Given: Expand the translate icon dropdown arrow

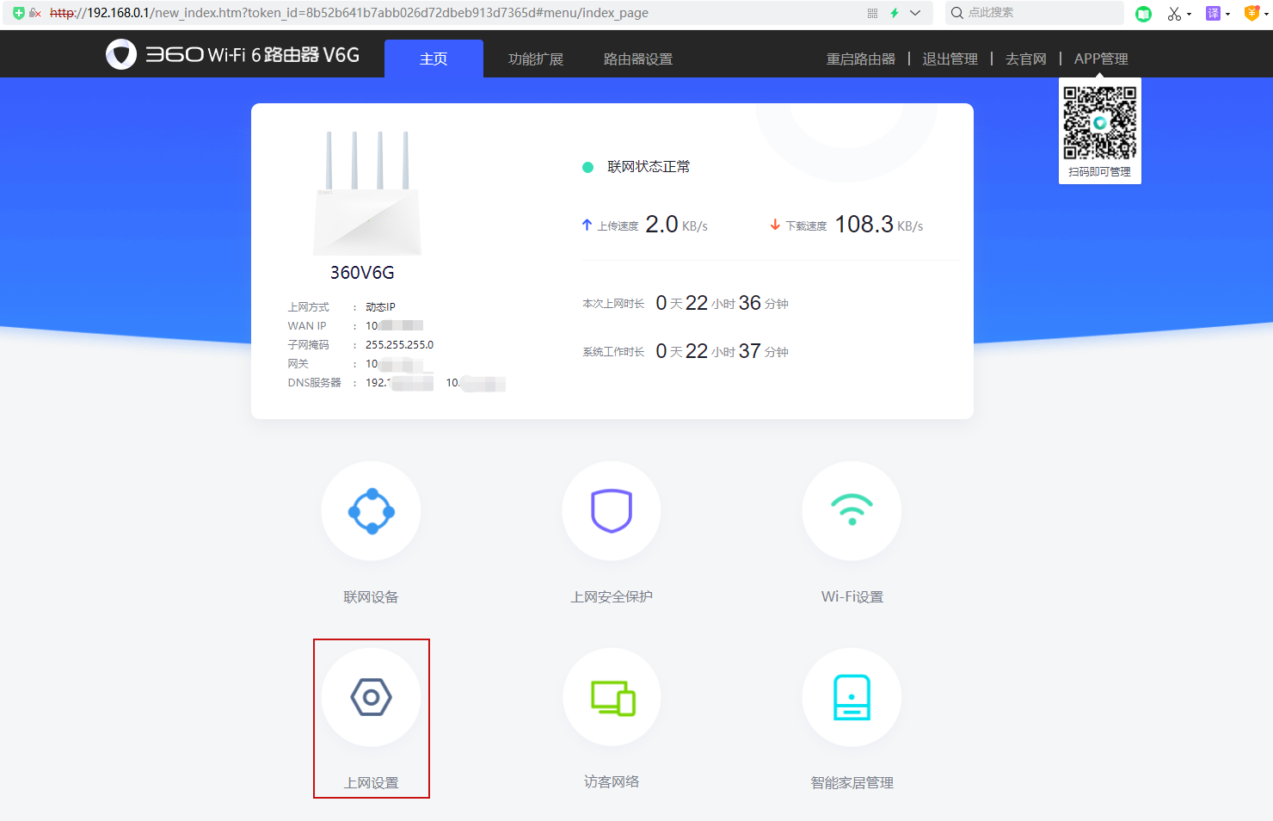Looking at the screenshot, I should pos(1227,15).
